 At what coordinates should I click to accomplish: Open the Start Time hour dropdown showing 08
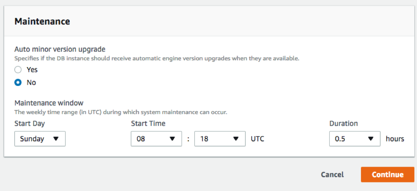(156, 139)
